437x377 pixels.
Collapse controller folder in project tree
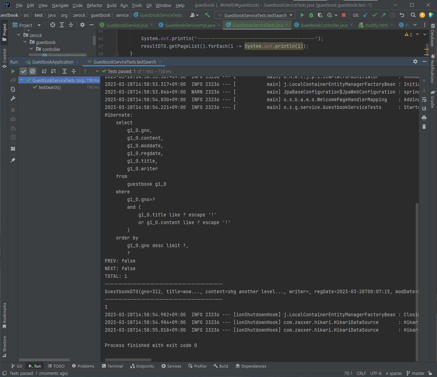point(31,49)
